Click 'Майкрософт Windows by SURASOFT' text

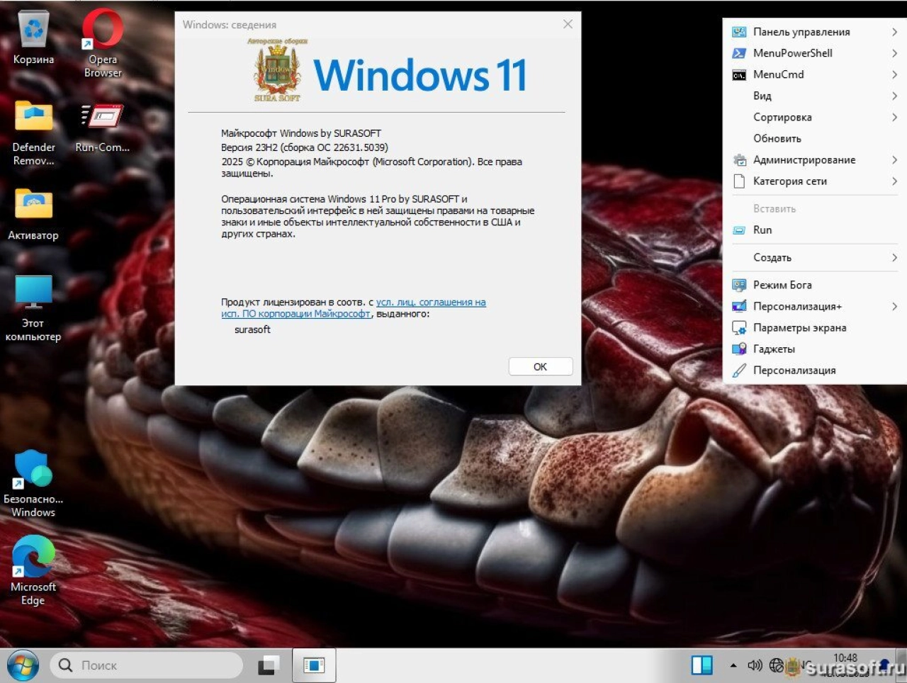[x=301, y=133]
